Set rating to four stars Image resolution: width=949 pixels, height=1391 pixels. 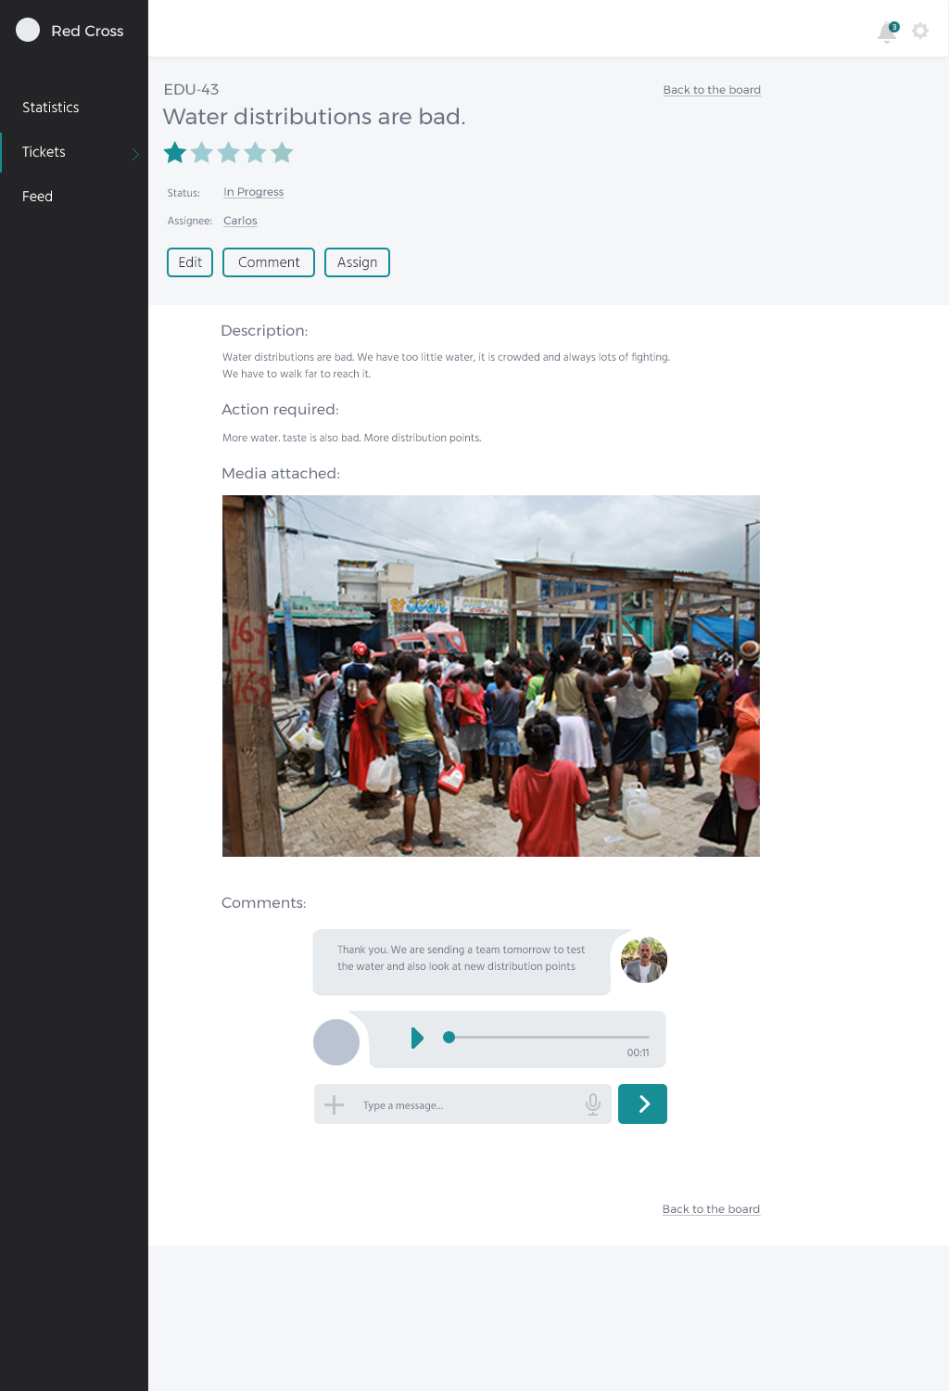coord(256,152)
